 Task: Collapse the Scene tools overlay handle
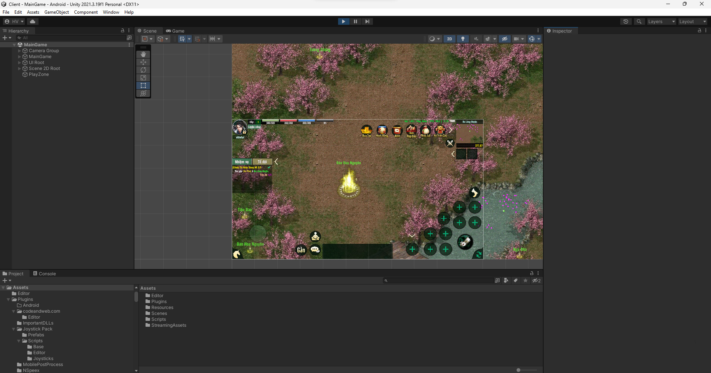coord(143,47)
